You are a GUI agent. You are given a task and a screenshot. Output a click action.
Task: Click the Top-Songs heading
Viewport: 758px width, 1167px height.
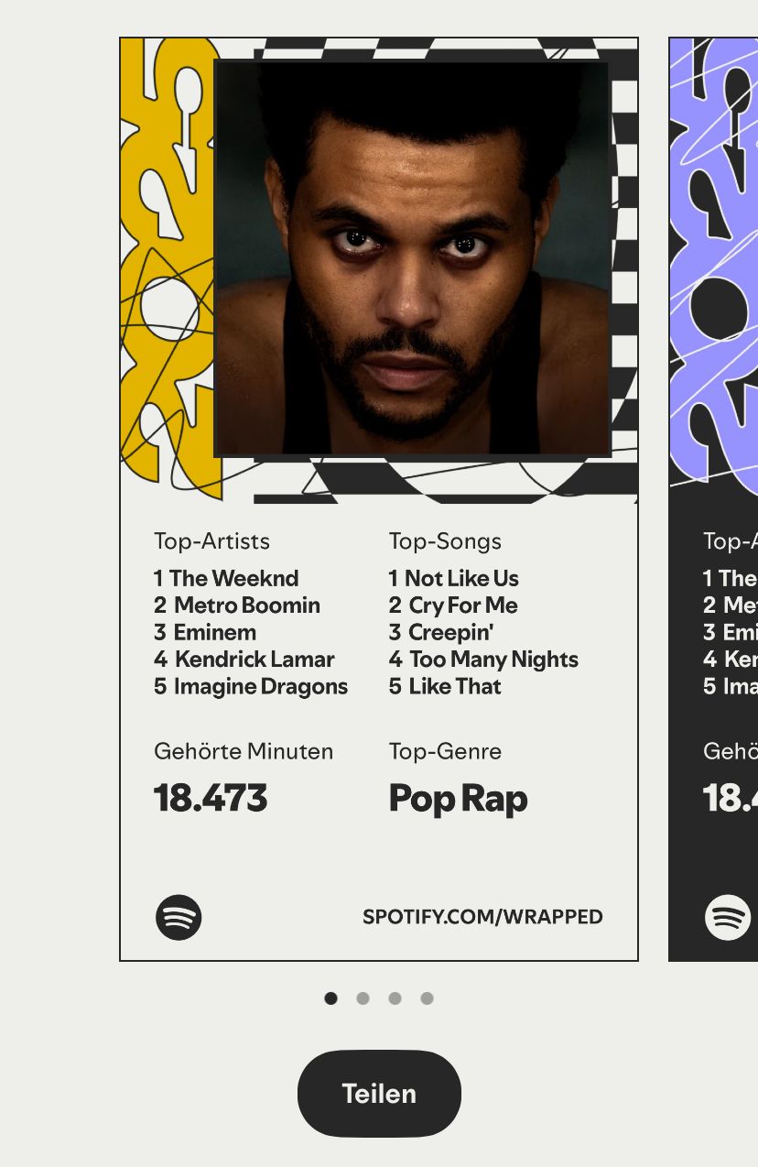tap(445, 541)
